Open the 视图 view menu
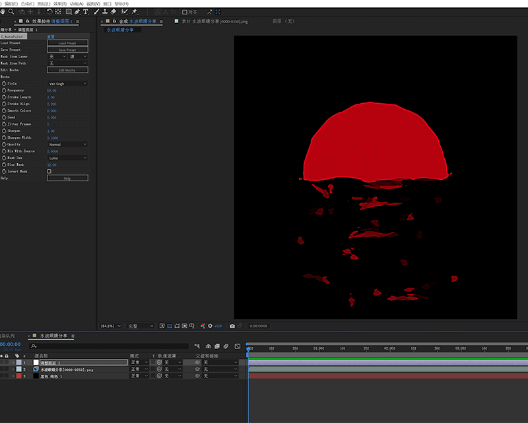528x423 pixels. [x=93, y=4]
